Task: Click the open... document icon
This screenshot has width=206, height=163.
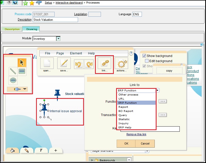Action: coord(47,63)
